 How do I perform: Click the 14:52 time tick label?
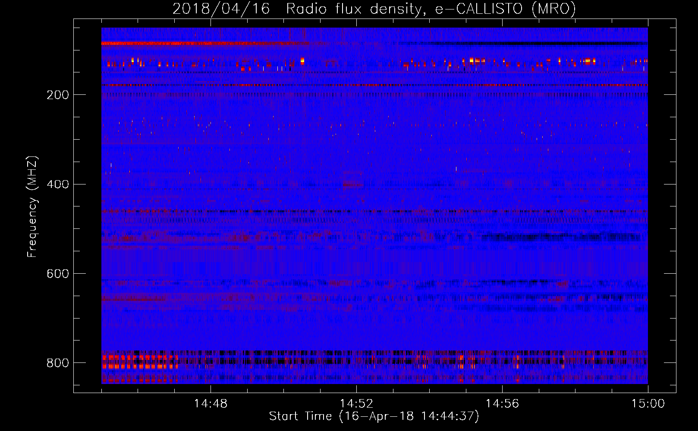[x=356, y=404]
